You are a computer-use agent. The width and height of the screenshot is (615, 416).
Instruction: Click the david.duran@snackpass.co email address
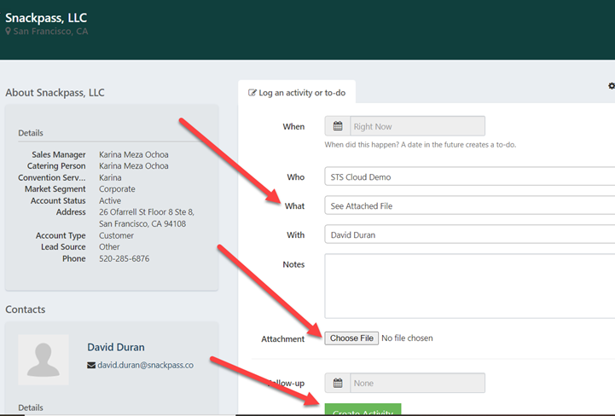146,365
